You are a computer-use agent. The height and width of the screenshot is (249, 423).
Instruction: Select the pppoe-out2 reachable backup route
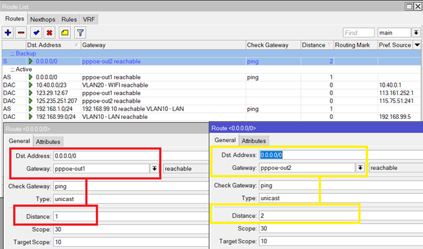[x=211, y=61]
